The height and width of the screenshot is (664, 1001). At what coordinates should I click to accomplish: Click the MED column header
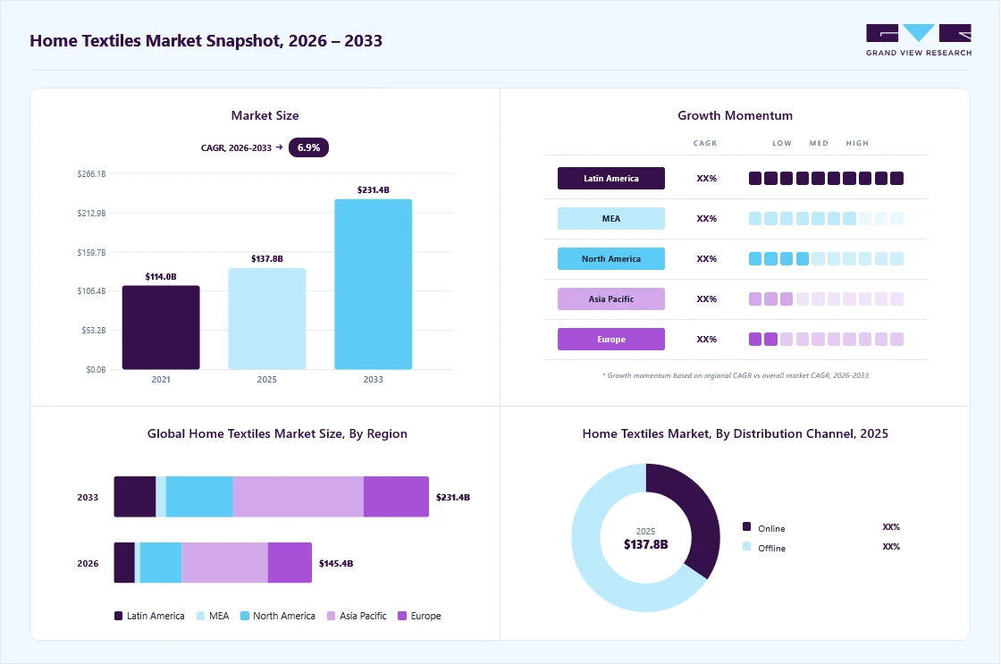[819, 143]
